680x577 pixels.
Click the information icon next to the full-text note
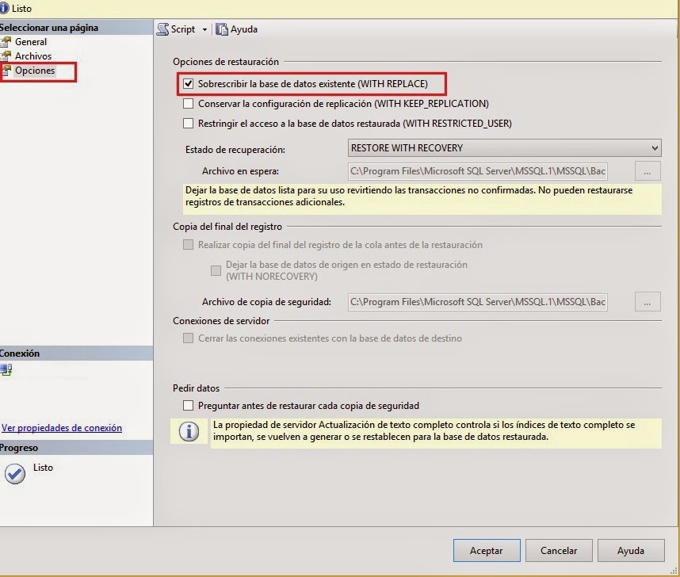coord(189,432)
